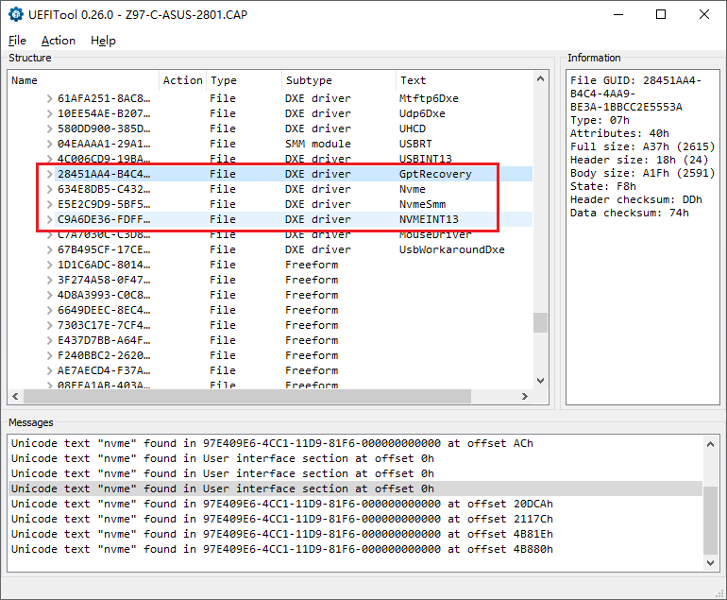Expand the Mtftp6Dxe file node

click(x=50, y=98)
